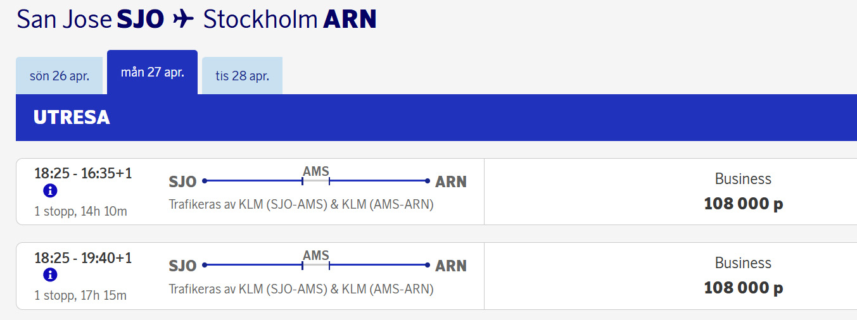Click the "1 stopp, 17h 15m" duration text
Viewport: 857px width, 320px height.
tap(80, 295)
